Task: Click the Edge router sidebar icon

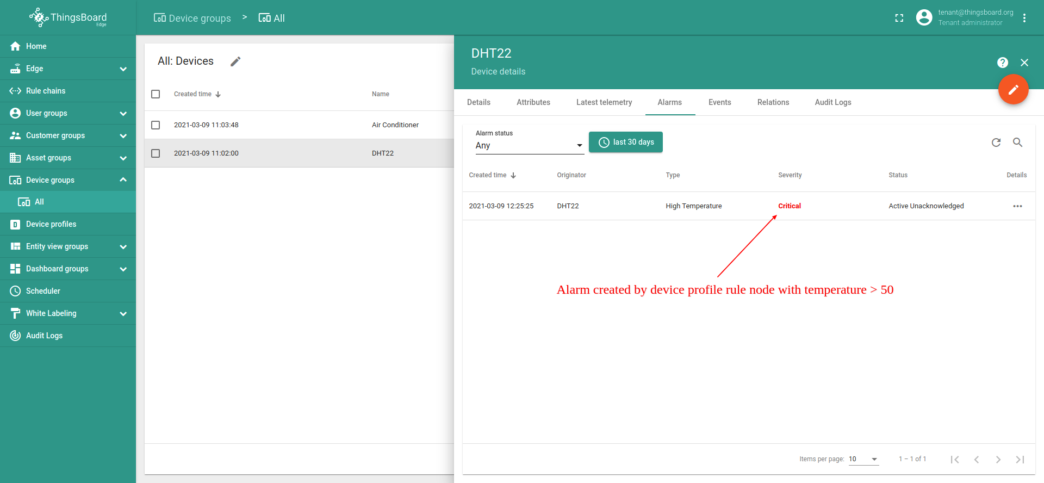Action: [x=15, y=69]
